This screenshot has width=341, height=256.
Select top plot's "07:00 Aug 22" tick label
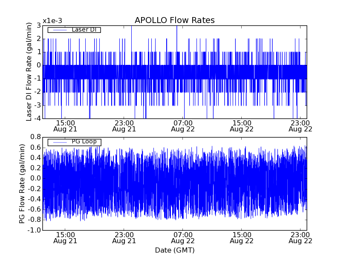[183, 125]
